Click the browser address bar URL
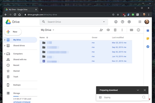The image size is (155, 103). pyautogui.click(x=42, y=15)
